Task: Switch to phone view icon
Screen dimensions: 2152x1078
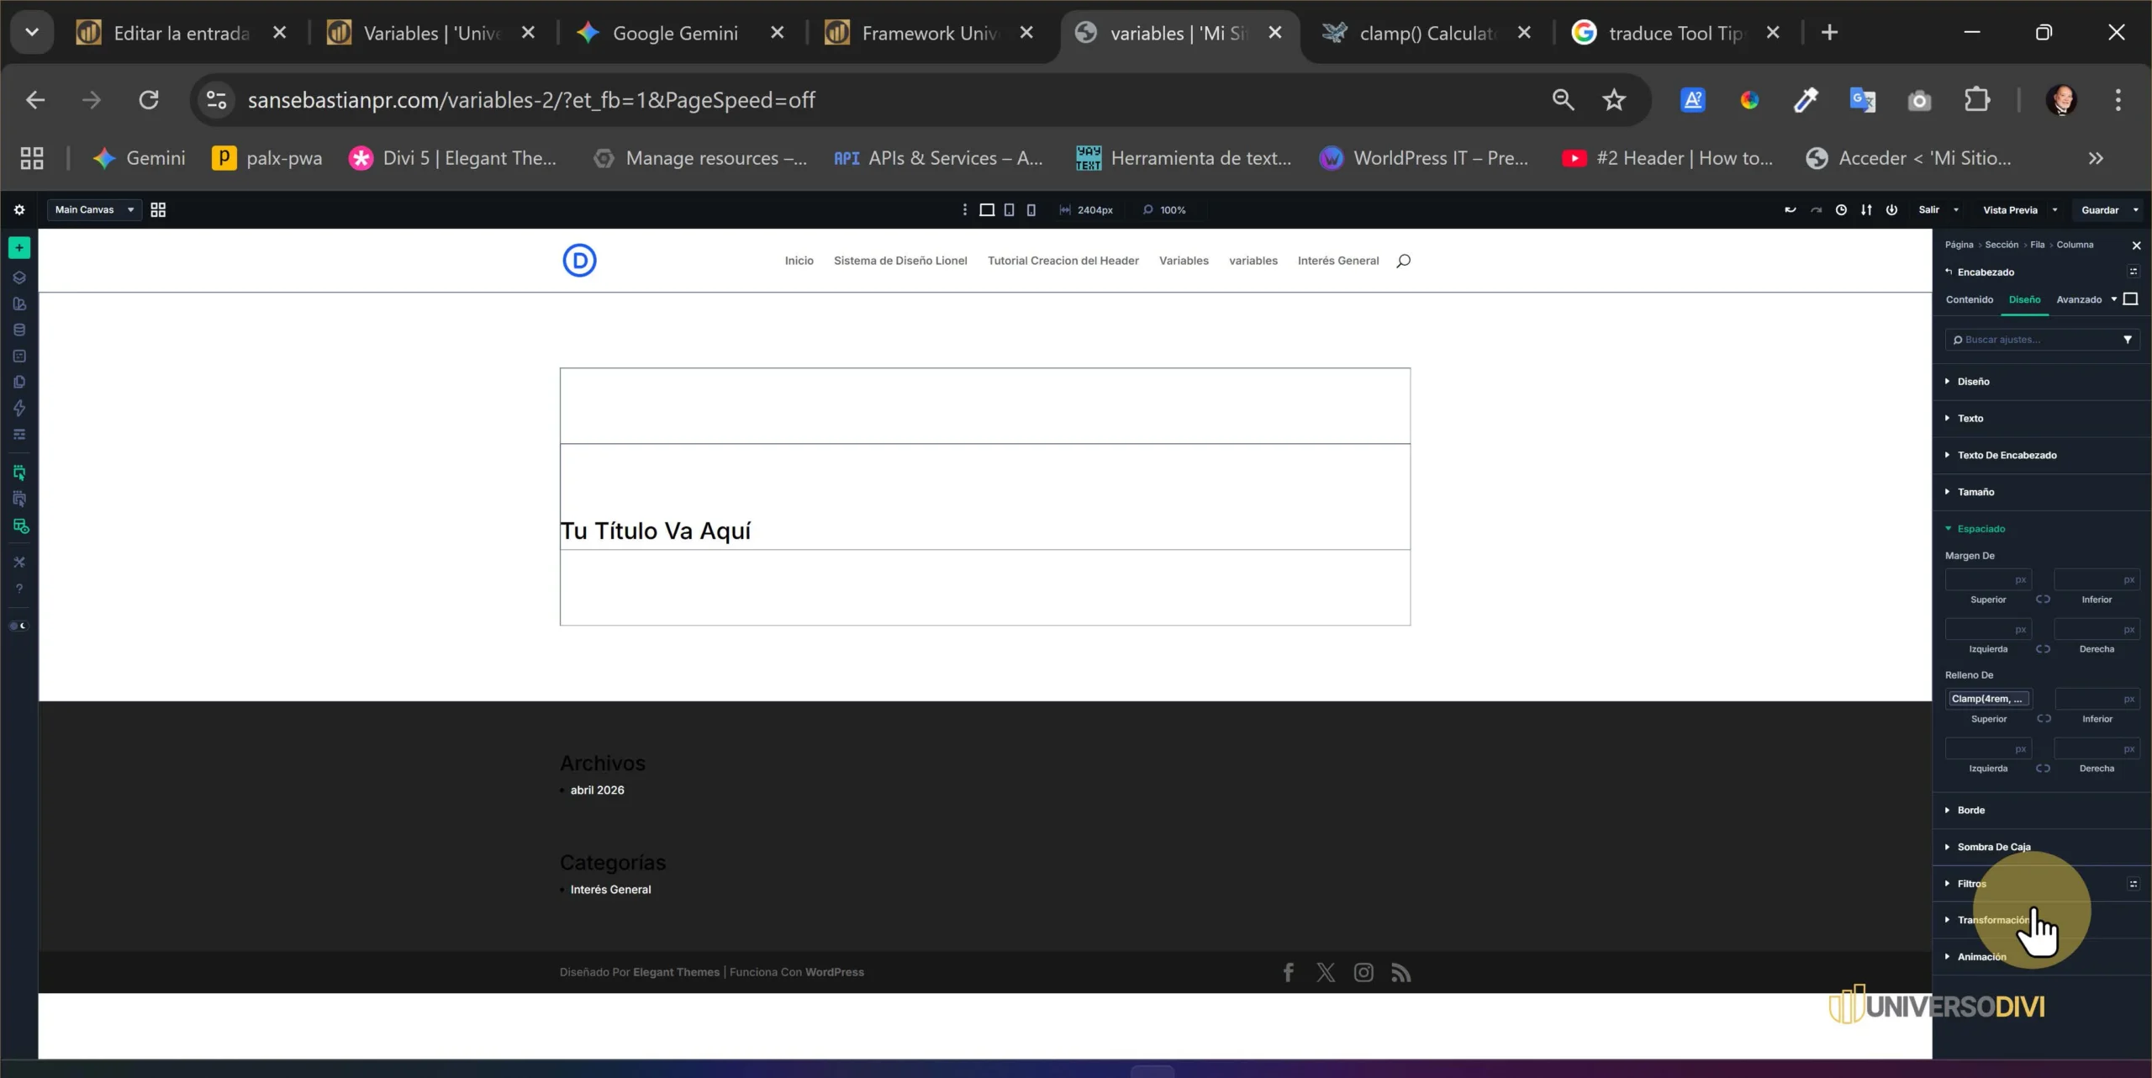Action: [1031, 210]
